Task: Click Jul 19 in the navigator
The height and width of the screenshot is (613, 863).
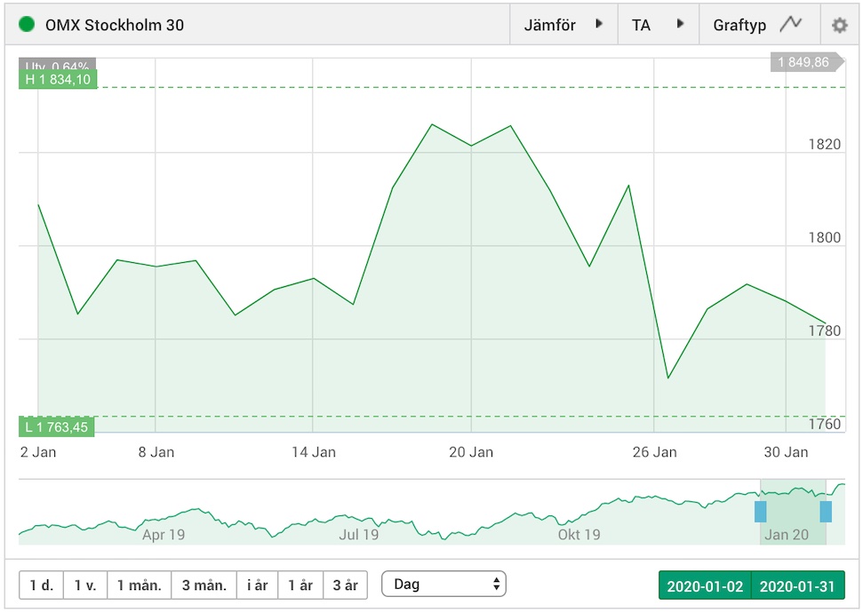Action: [x=359, y=535]
